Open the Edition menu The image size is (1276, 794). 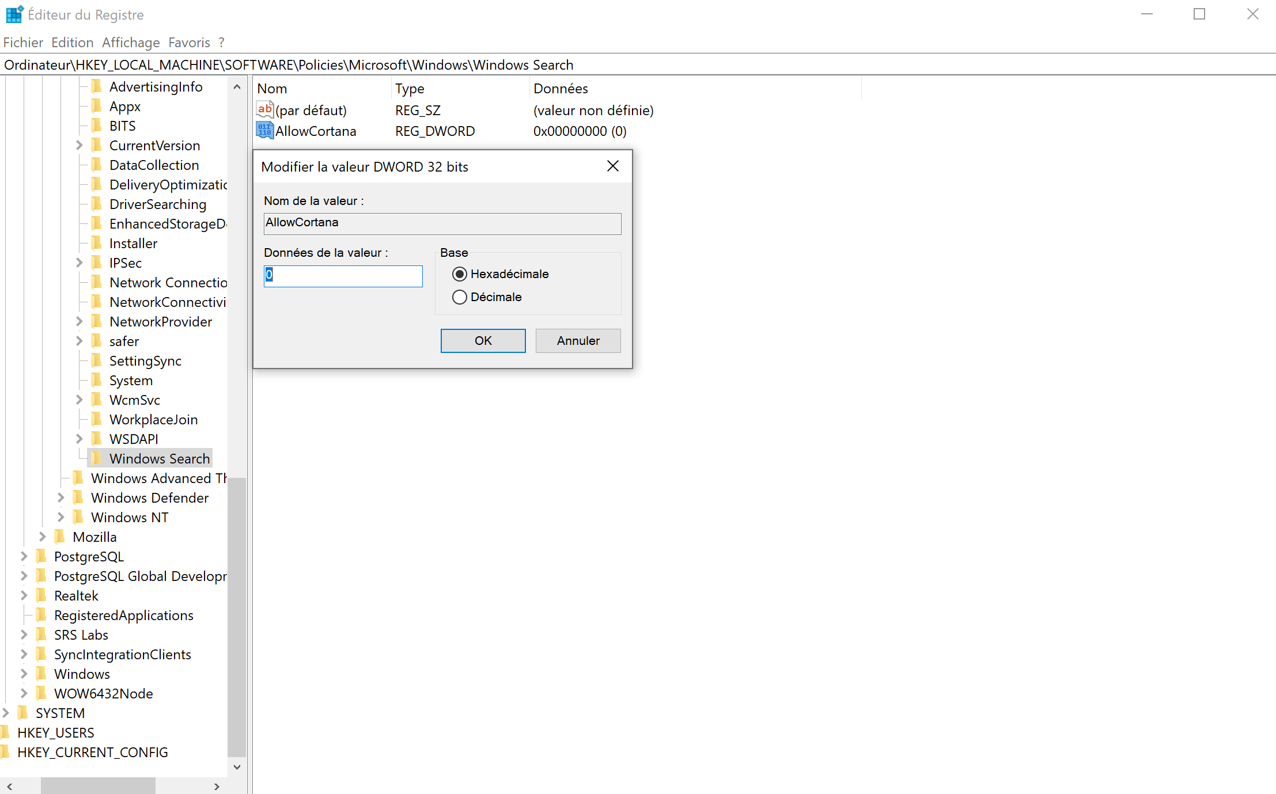[71, 42]
